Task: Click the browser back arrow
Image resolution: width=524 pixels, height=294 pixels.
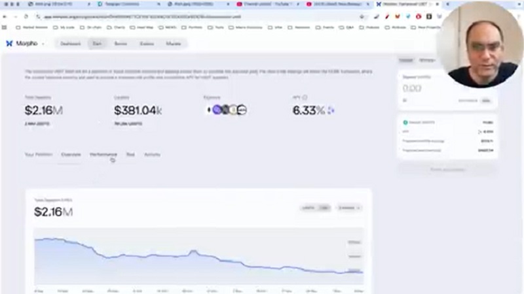Action: [5, 16]
